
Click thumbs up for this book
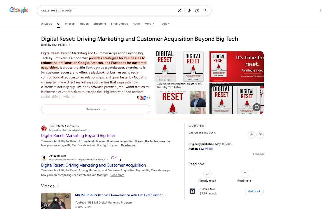tap(251, 135)
